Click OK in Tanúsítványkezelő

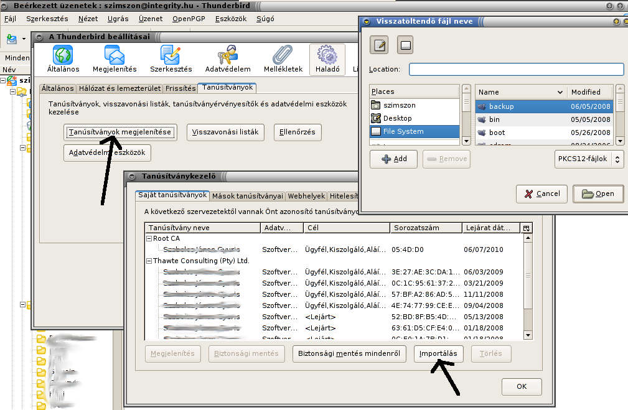point(522,387)
